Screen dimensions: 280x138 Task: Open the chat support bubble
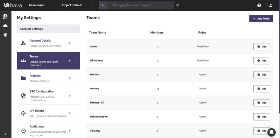[272, 132]
